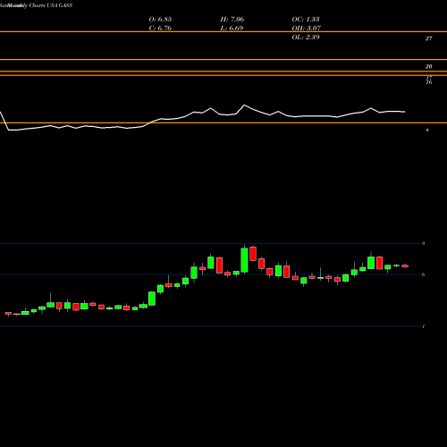Click the '4' axis label of upper panel
This screenshot has height=447, width=447.
tap(427, 130)
